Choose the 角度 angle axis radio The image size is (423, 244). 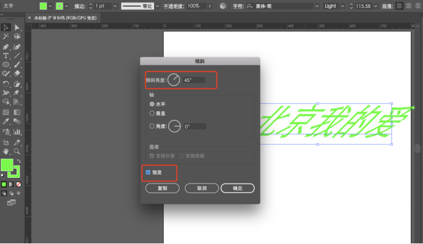tap(152, 126)
